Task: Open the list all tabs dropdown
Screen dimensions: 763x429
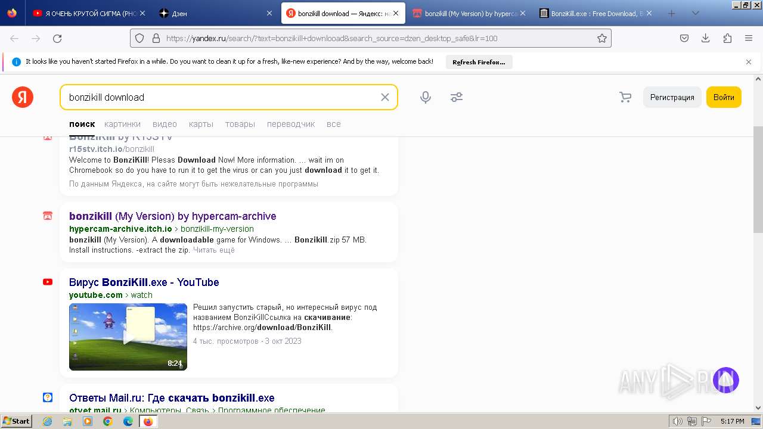Action: [695, 13]
